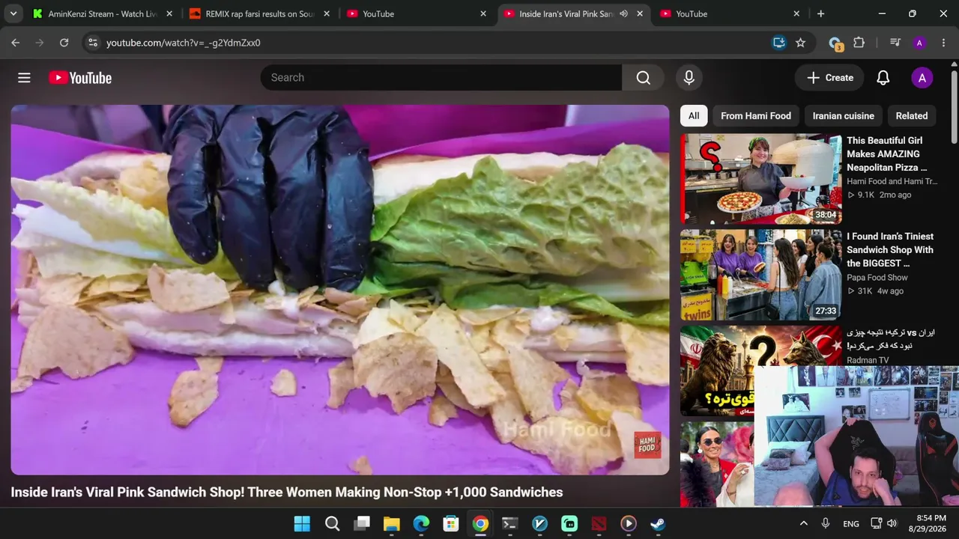Switch to the YouTube tab beside the REMIX tab
The height and width of the screenshot is (539, 959).
coord(417,13)
